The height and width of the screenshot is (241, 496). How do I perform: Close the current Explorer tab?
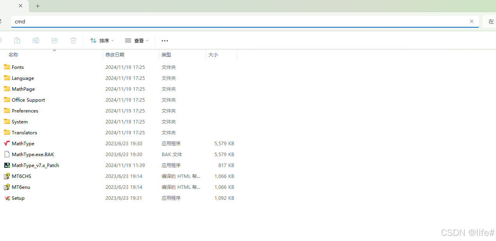pyautogui.click(x=21, y=6)
